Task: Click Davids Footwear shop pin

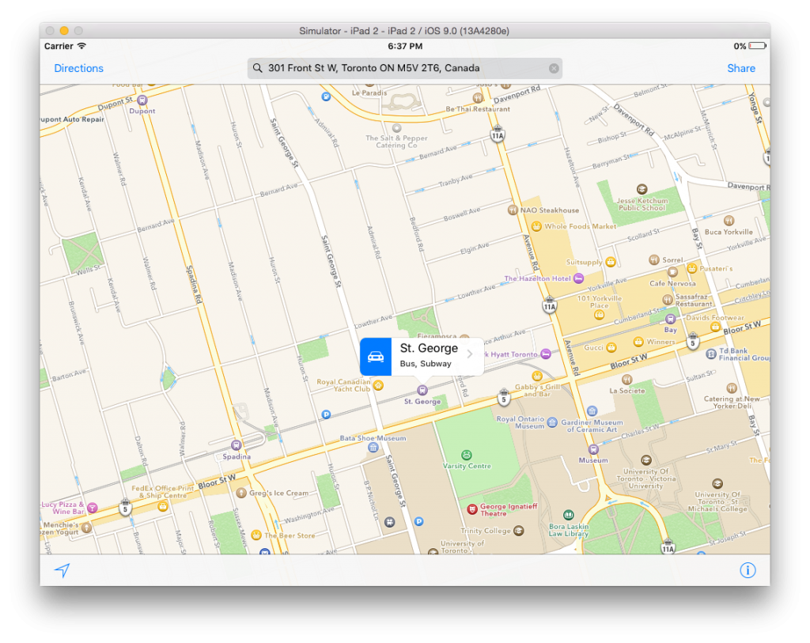Action: click(x=715, y=327)
